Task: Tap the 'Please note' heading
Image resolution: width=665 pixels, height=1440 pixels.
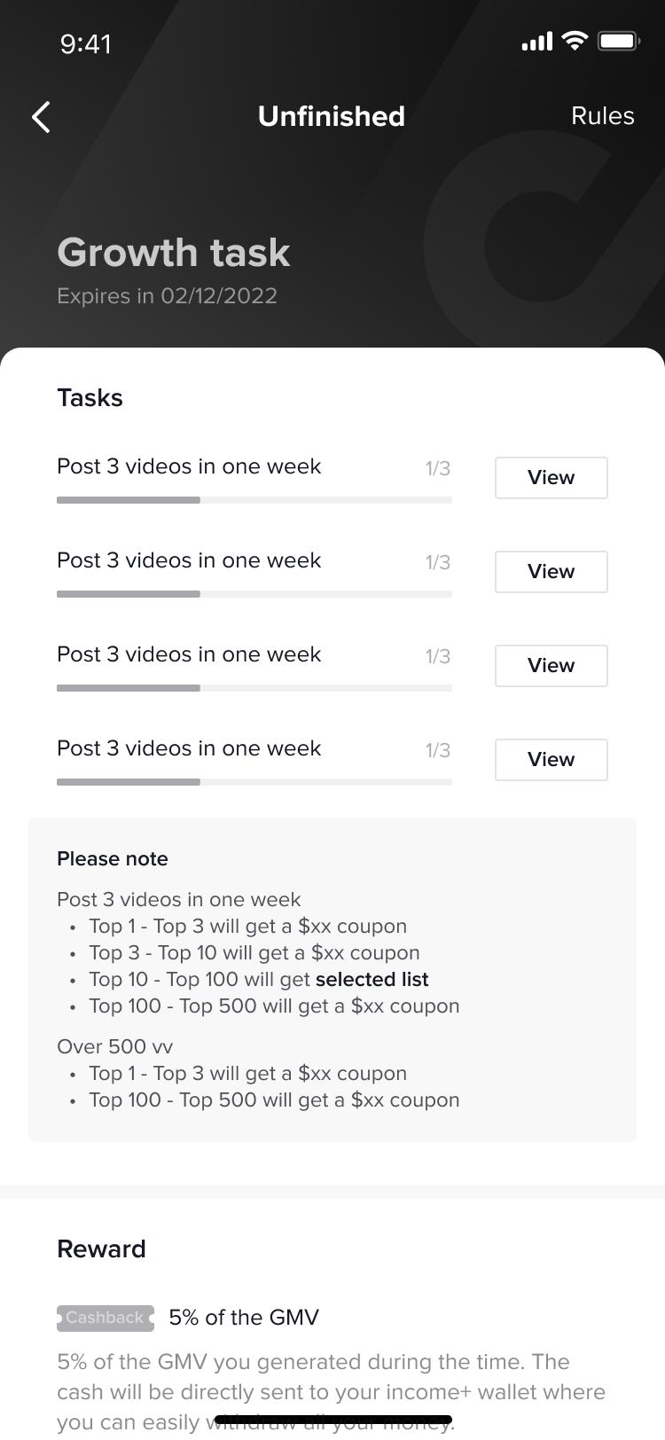Action: click(113, 858)
